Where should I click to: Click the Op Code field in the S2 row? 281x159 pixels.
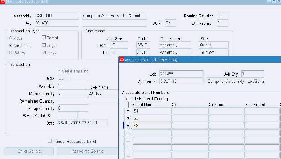226,118
